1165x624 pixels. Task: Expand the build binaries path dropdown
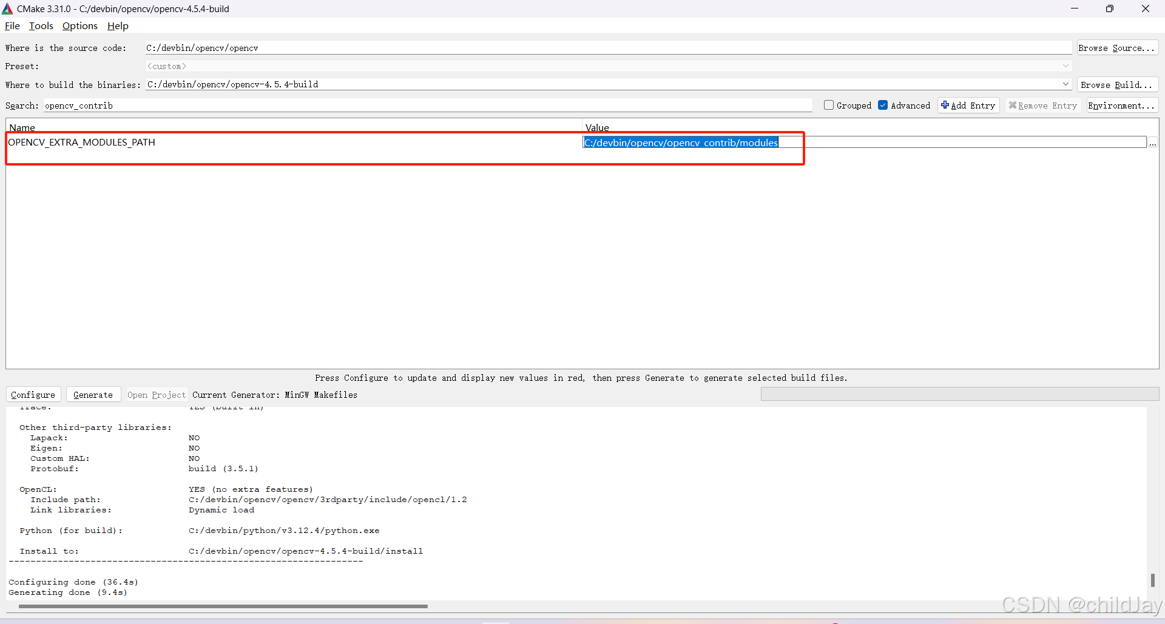1065,84
